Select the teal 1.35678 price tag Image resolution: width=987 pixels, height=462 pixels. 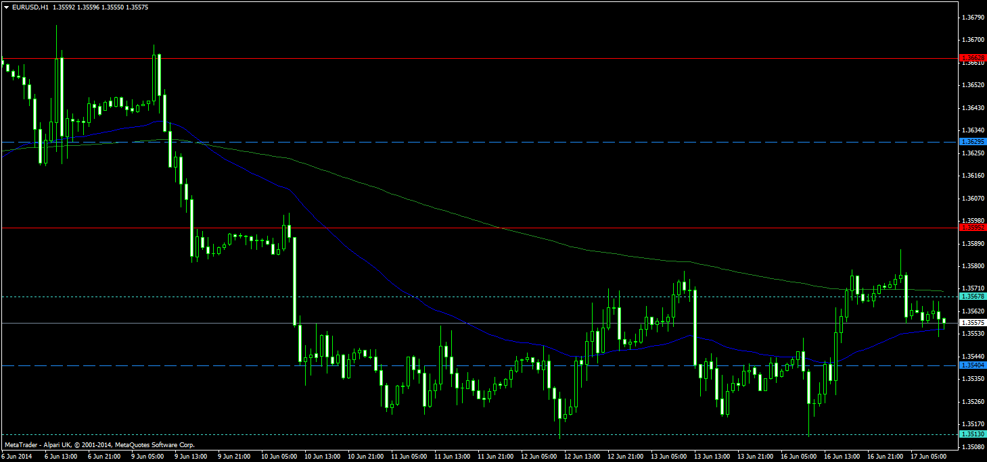(x=973, y=297)
